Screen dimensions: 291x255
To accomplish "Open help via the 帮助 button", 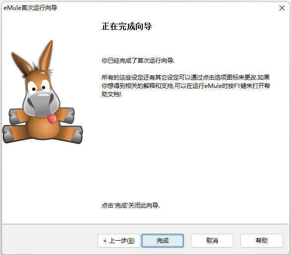I will pyautogui.click(x=261, y=240).
